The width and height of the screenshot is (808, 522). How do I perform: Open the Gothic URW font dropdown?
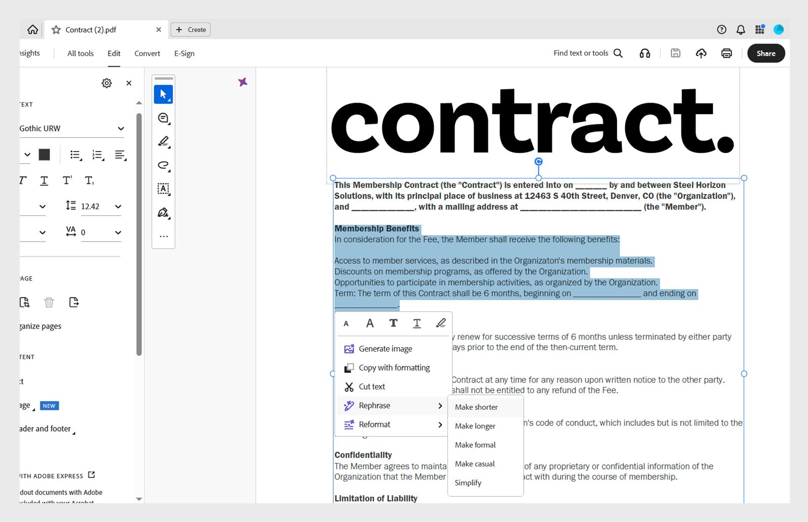click(x=71, y=128)
